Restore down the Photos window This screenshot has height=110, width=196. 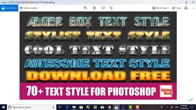coord(186,2)
